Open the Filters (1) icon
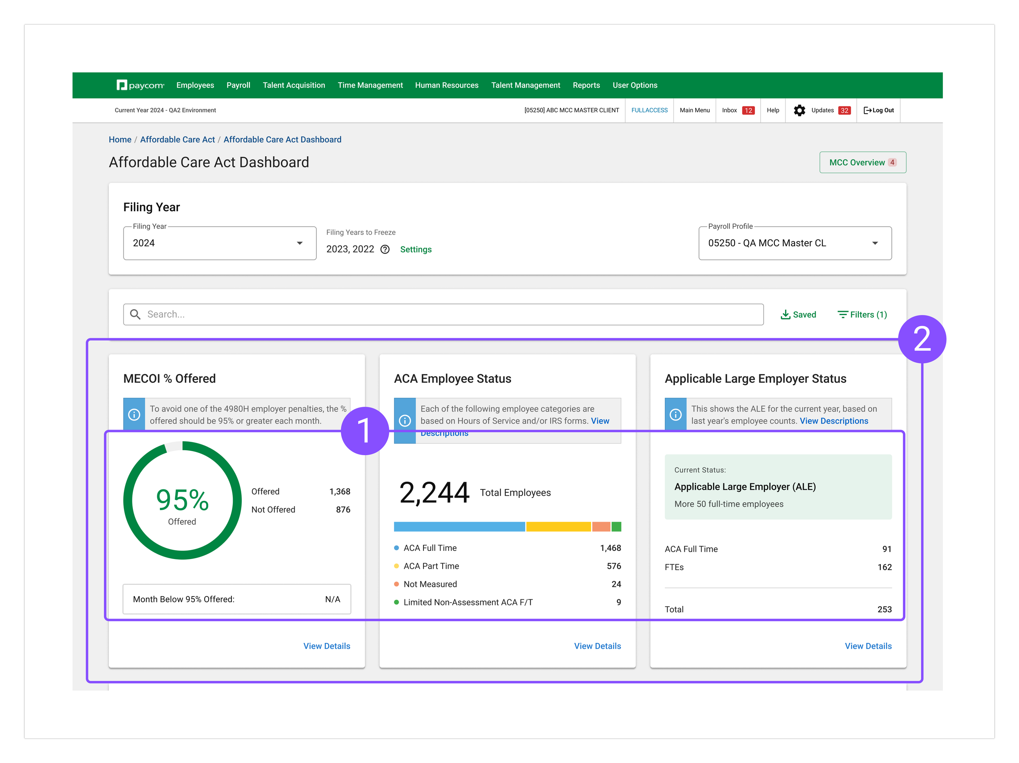Viewport: 1019px width, 763px height. (843, 314)
